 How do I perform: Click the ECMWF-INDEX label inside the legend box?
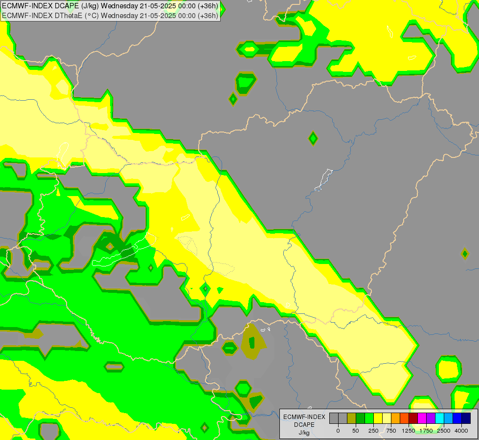tap(304, 417)
